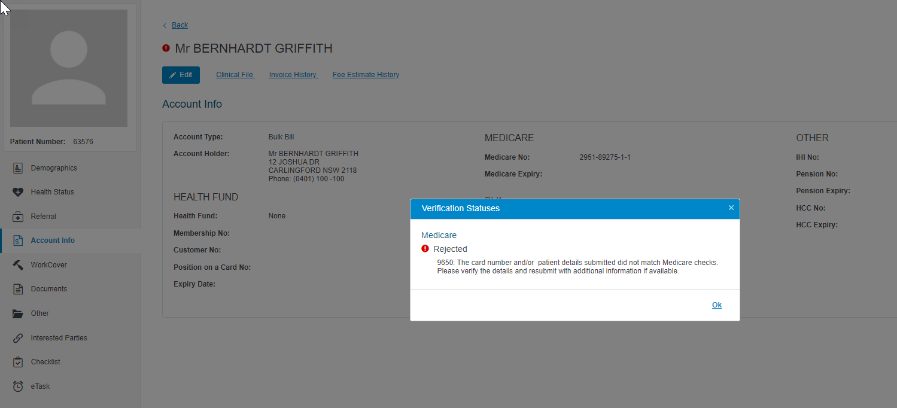Click the Checklist clipboard icon
Image resolution: width=897 pixels, height=408 pixels.
(x=19, y=362)
